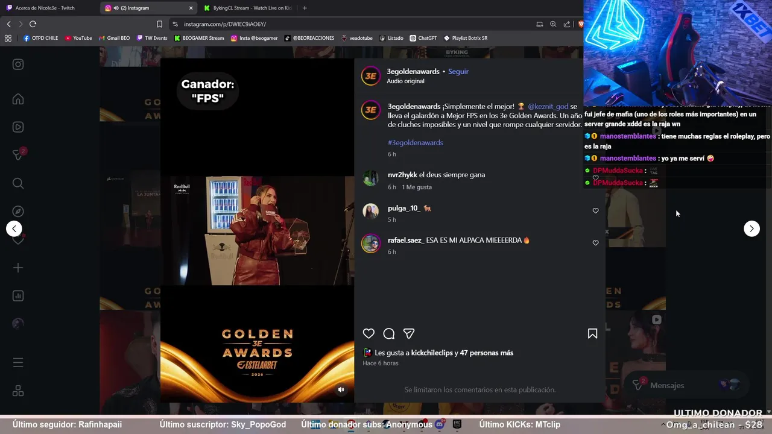Open Brave Shields lion icon
Screen dimensions: 772x434
click(580, 24)
